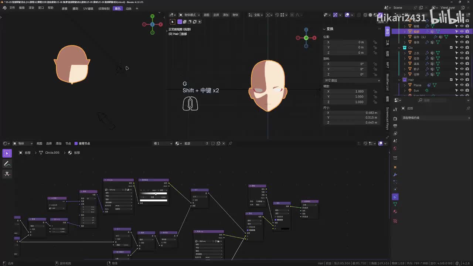Viewport: 473px width, 266px height.
Task: Open the 编辑 menu
Action: tap(22, 8)
